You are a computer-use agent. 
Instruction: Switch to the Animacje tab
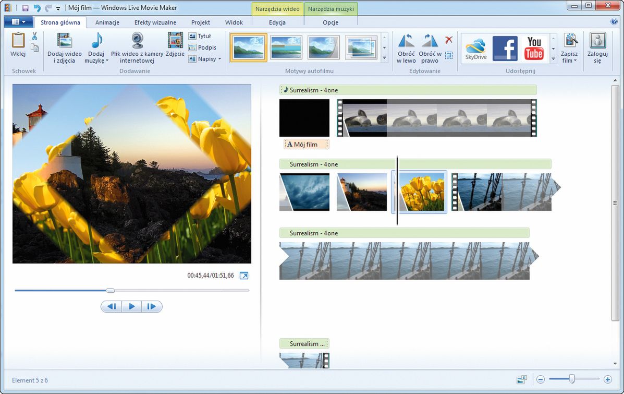pos(107,22)
